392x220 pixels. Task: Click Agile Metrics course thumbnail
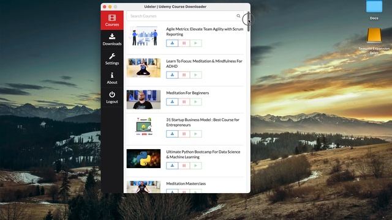pyautogui.click(x=143, y=36)
